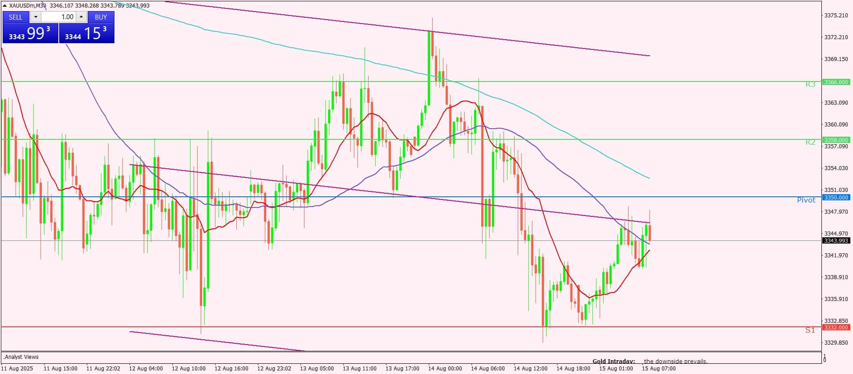Click the 3363.090 price scale value
Viewport: 853px width, 374px height.
click(x=836, y=102)
